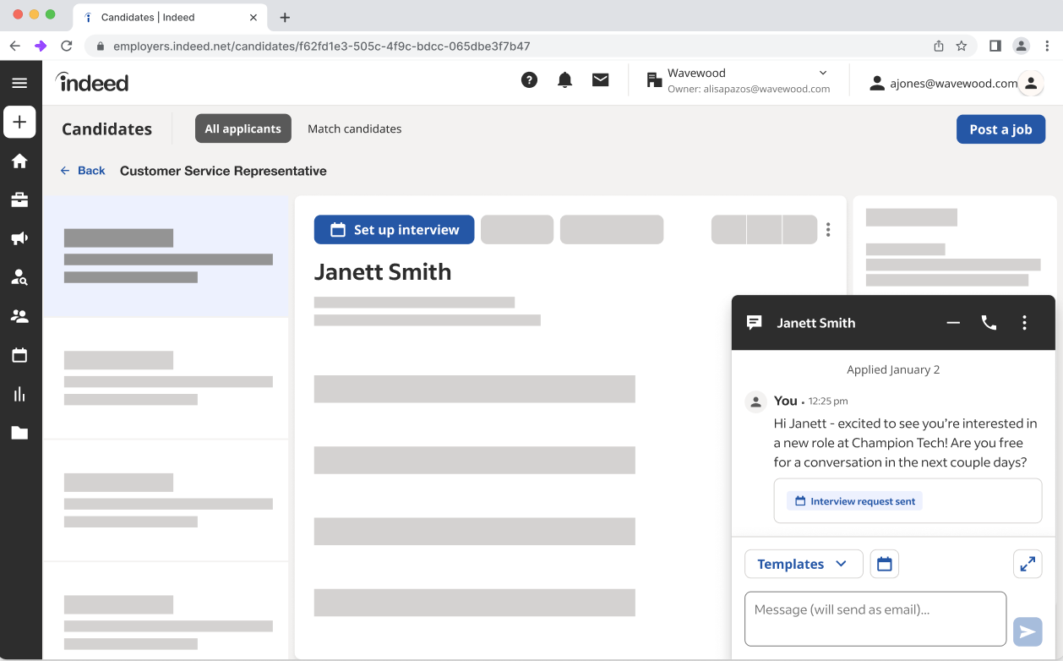Viewport: 1063px width, 661px height.
Task: Minimize the Janett Smith chat window
Action: pos(953,323)
